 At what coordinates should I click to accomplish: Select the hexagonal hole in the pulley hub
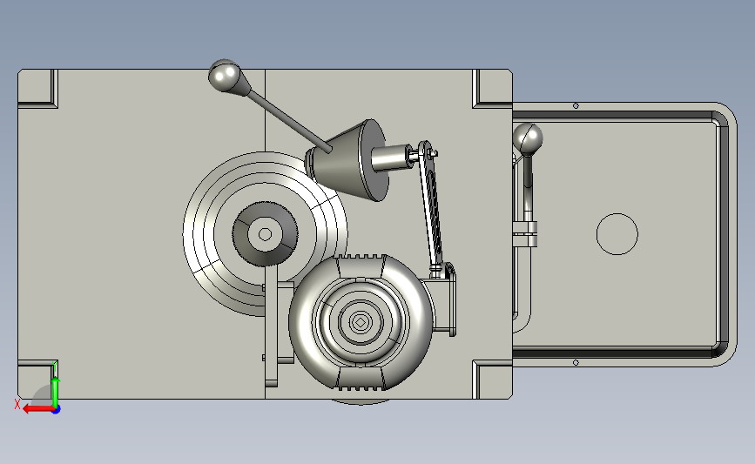coord(265,234)
